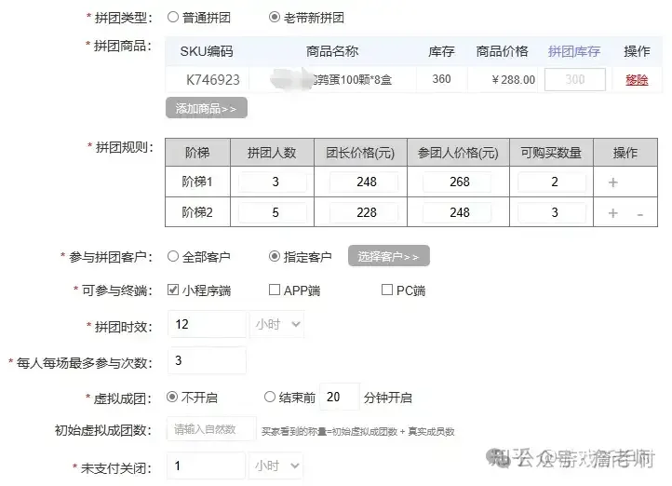The width and height of the screenshot is (672, 486).
Task: Edit 阶梯1 参团人价格 field 268
Action: pyautogui.click(x=457, y=182)
